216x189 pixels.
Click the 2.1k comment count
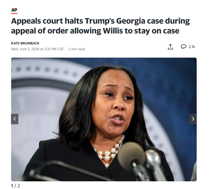(192, 47)
